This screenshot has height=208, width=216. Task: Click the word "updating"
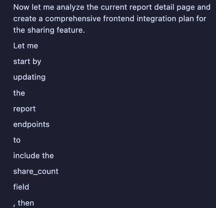coord(30,77)
